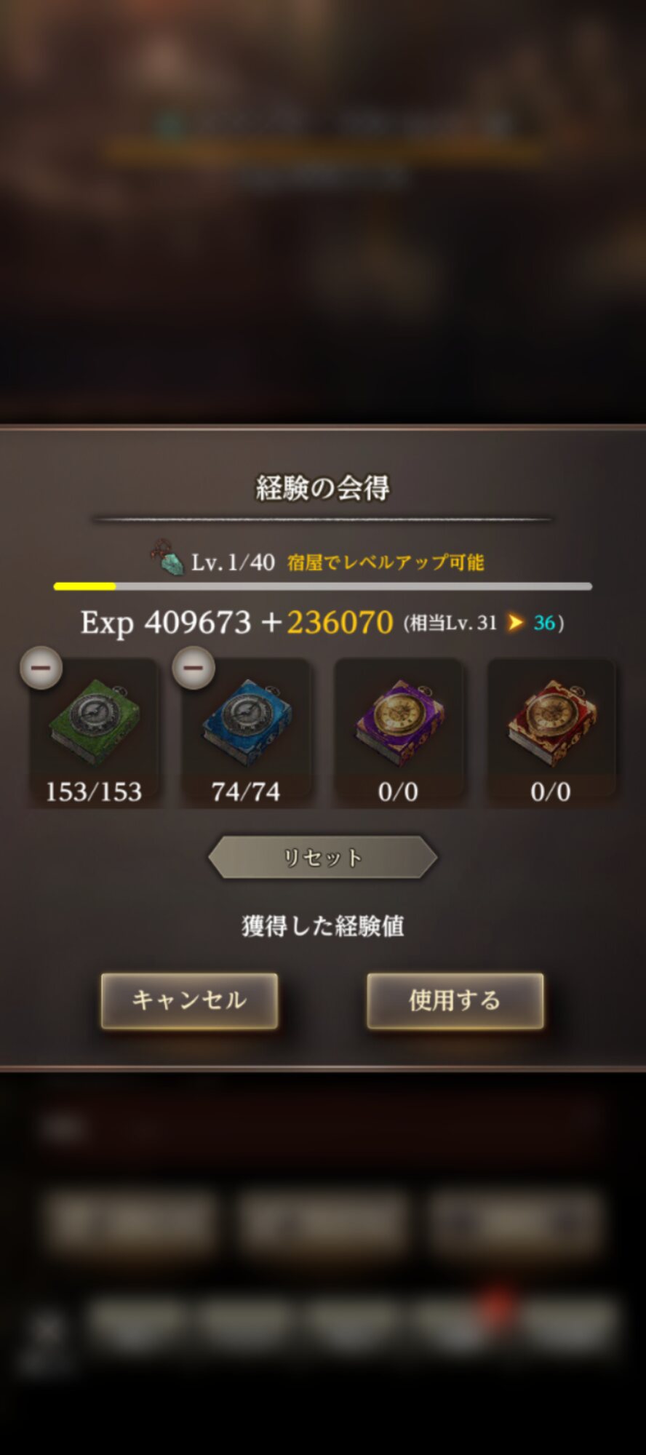Tap the yellow arrow between levels 31 and 36

click(516, 623)
